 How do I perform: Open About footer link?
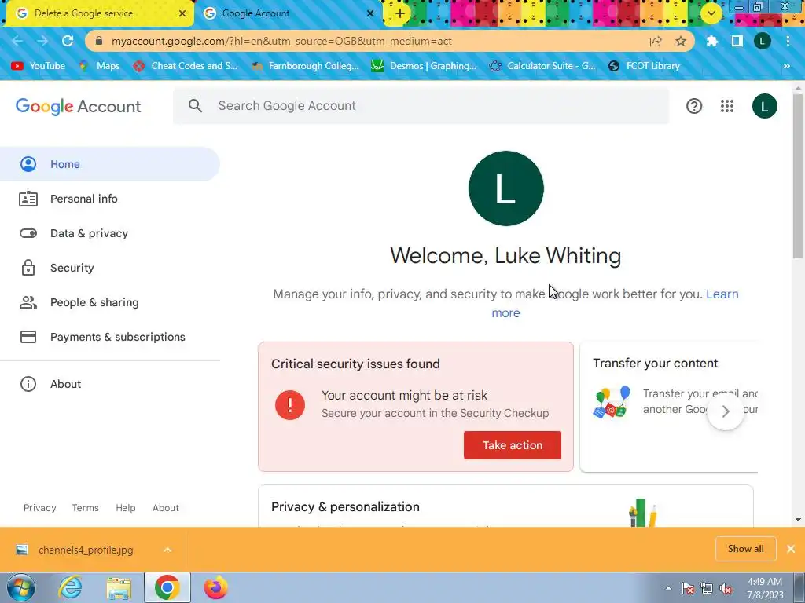tap(165, 508)
